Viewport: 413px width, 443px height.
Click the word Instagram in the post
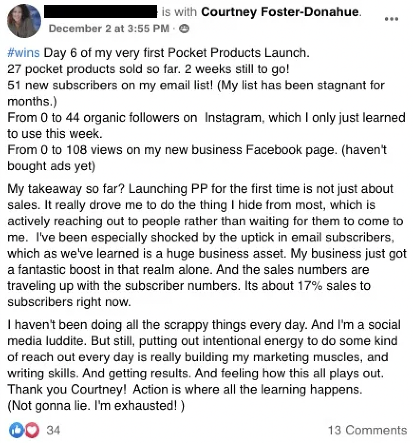(x=233, y=118)
